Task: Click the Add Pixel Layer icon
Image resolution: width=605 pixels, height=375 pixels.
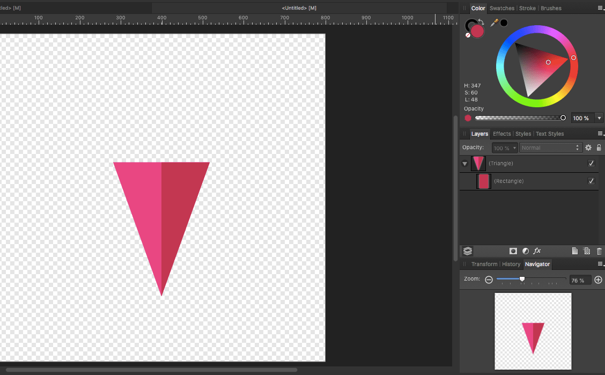Action: pyautogui.click(x=586, y=251)
